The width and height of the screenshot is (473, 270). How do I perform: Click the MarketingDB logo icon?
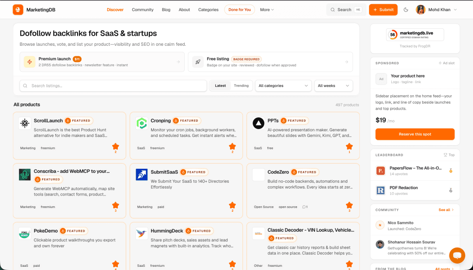[x=18, y=9]
